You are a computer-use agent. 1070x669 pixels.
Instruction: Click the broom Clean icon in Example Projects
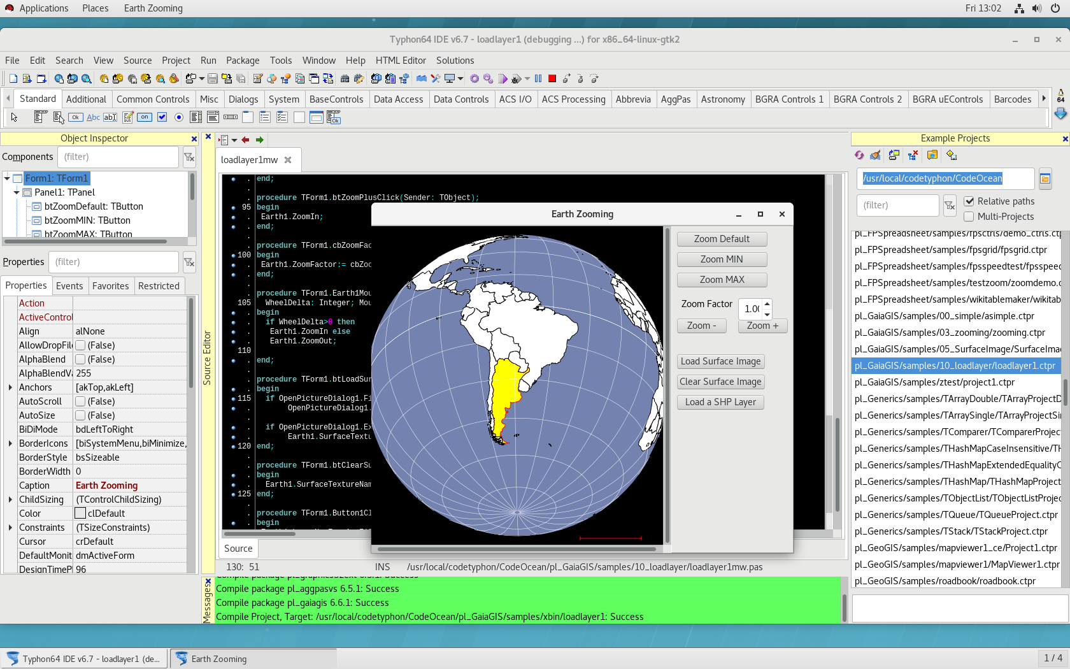[875, 155]
